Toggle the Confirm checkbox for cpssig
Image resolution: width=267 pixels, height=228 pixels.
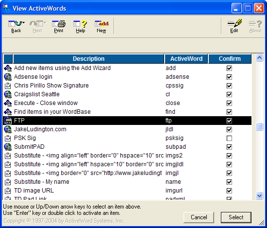coord(229,86)
